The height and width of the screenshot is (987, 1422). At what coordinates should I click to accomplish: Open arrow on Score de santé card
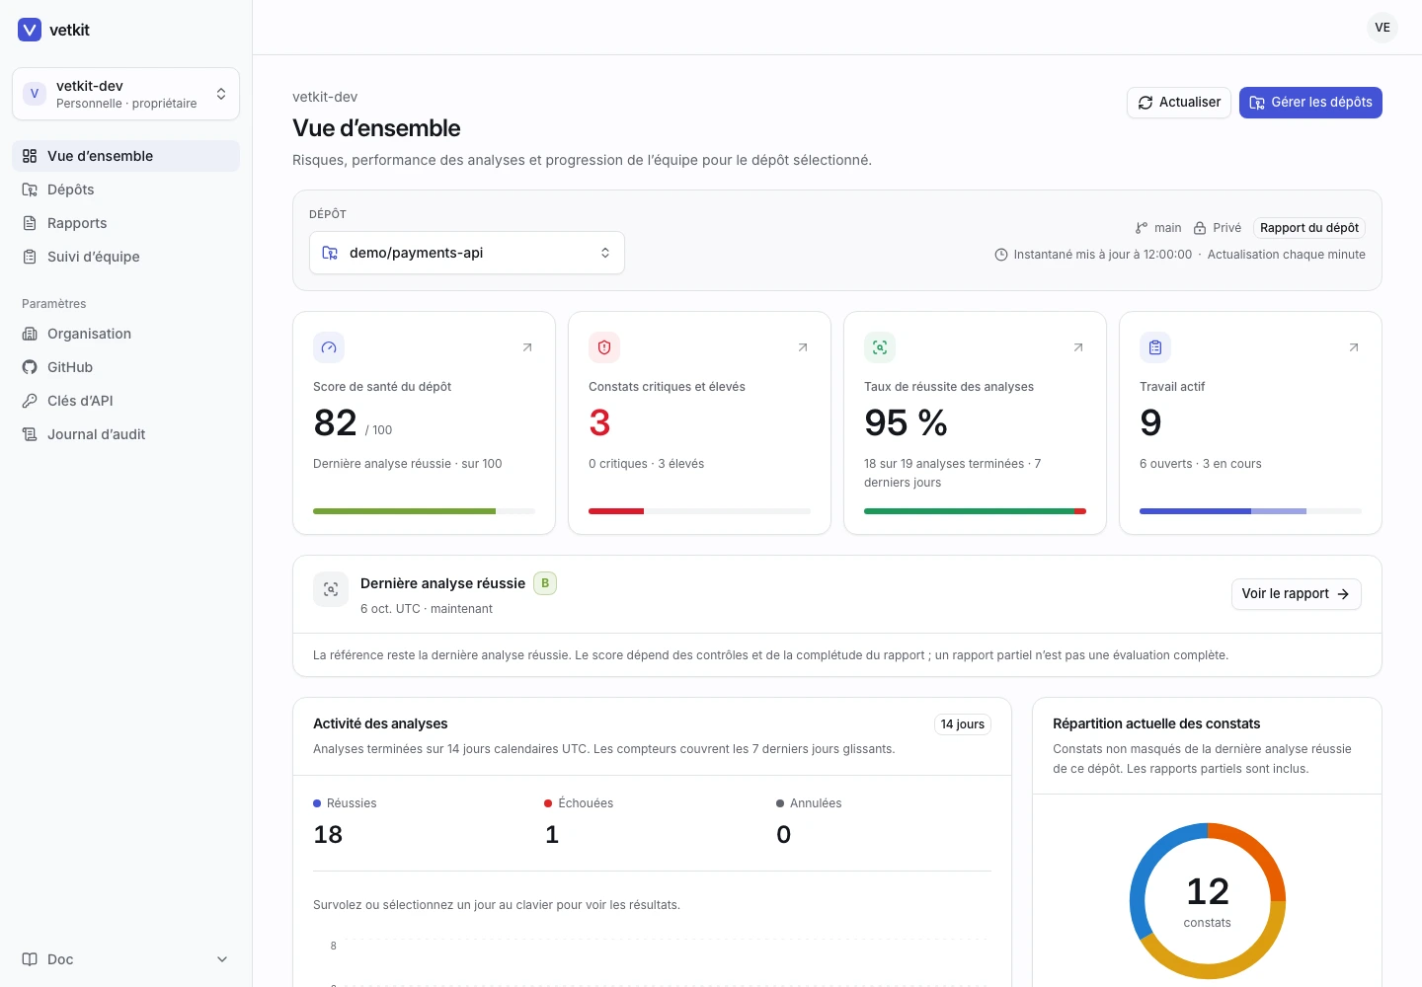click(527, 347)
